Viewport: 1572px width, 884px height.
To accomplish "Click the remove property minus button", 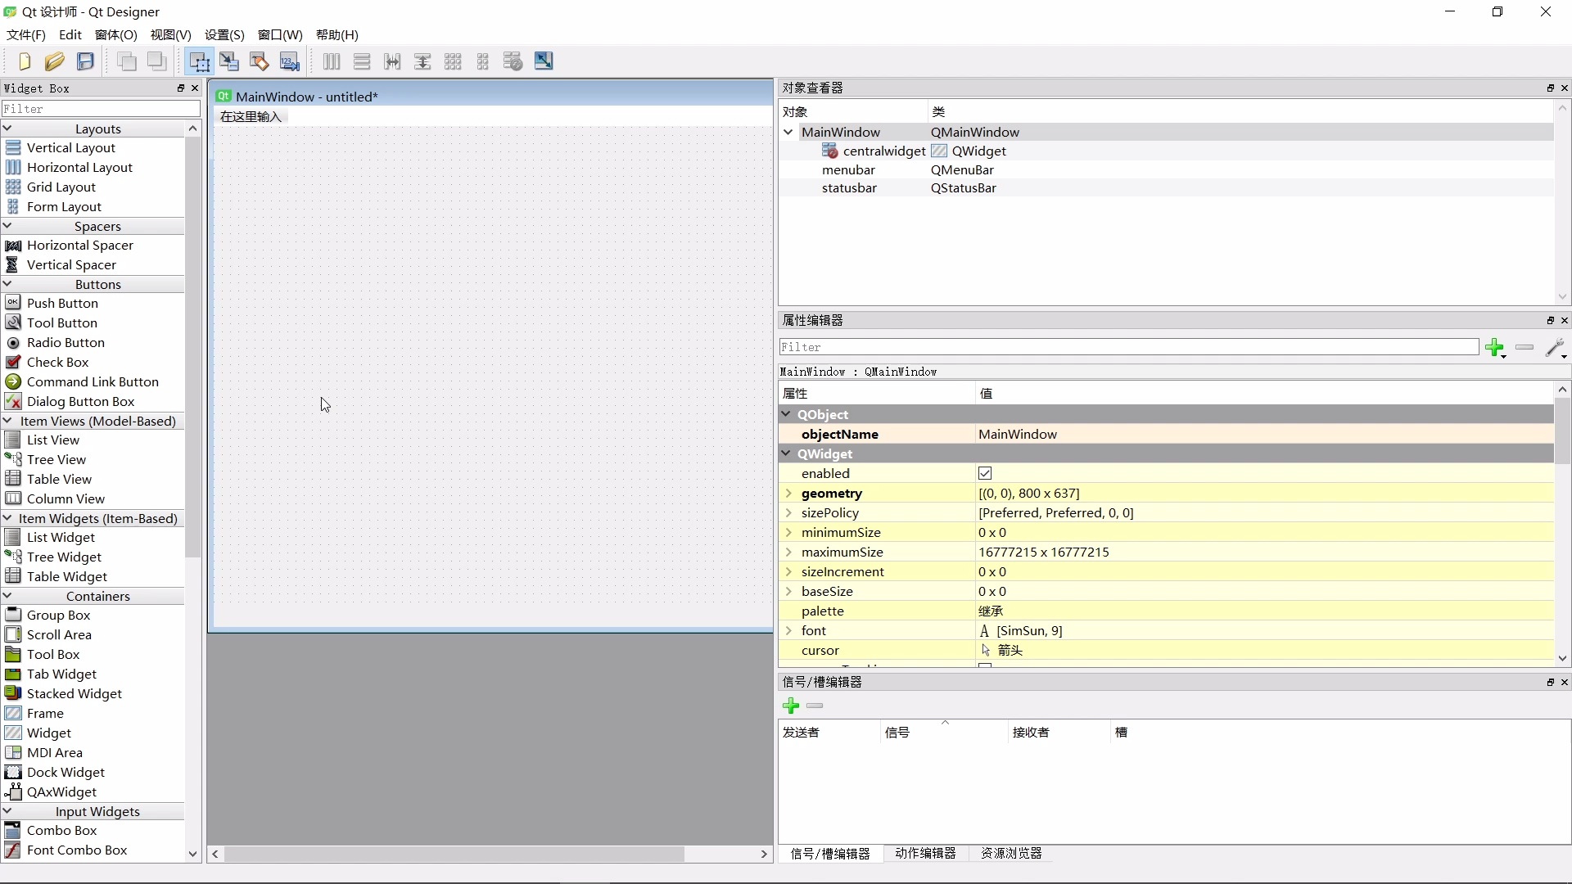I will [1525, 347].
